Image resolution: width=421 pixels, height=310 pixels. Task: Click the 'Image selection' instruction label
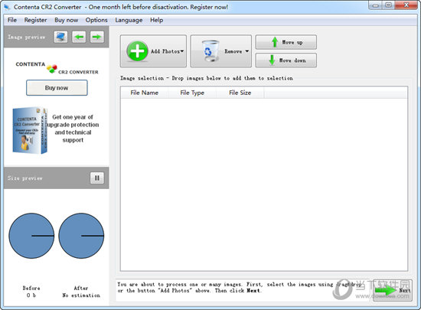point(207,78)
